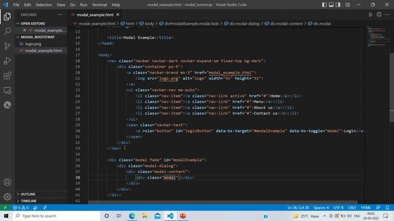Close modal_example in Open Editors list
Image resolution: width=394 pixels, height=221 pixels.
25,30
